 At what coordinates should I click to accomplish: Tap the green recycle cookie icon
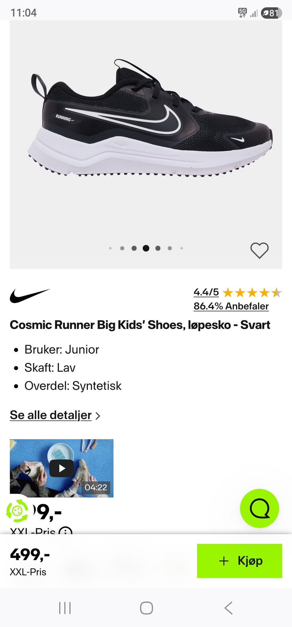point(18,510)
